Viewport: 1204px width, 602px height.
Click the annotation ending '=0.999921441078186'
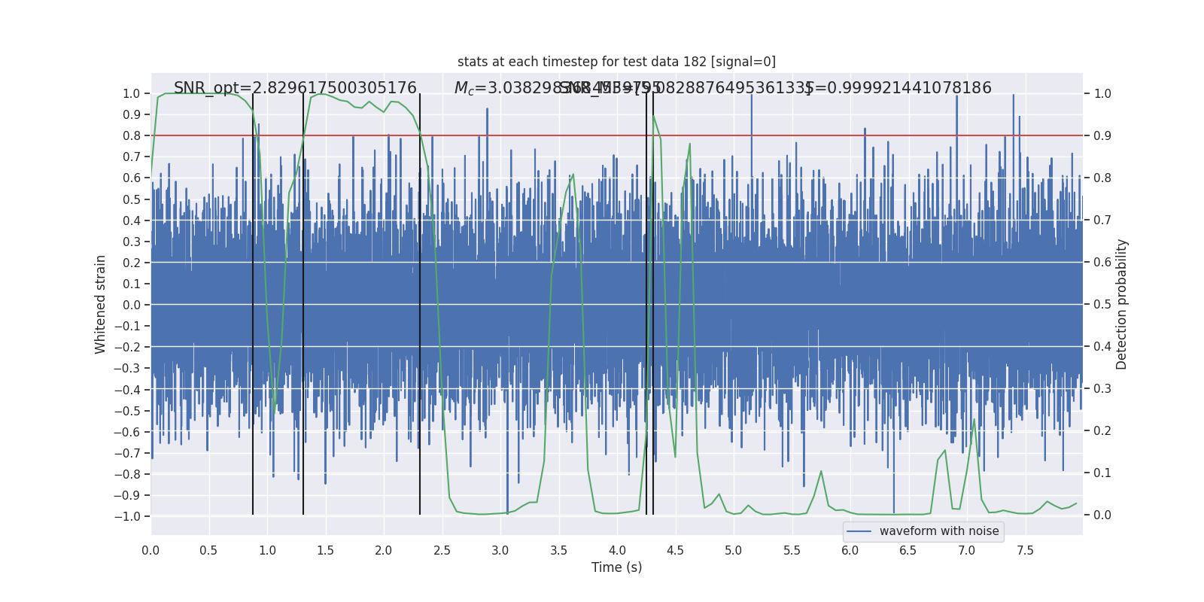click(898, 88)
